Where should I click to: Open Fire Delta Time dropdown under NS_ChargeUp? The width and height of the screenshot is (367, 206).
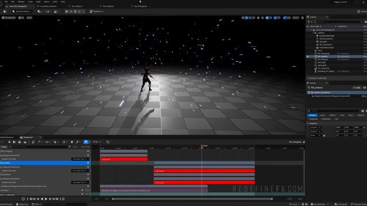(80, 159)
